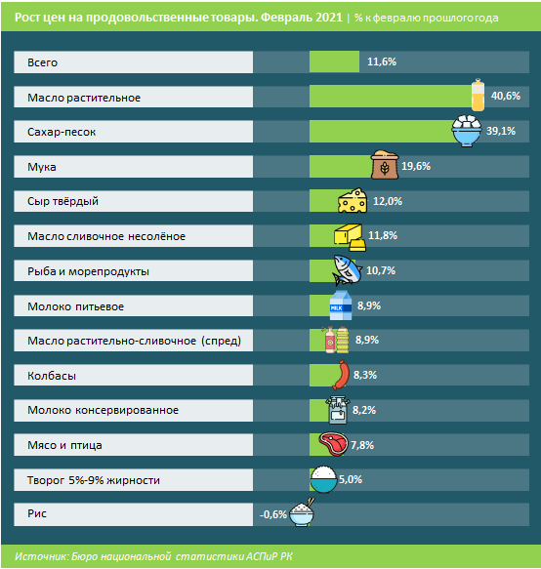Select the flour sack icon

(x=385, y=165)
